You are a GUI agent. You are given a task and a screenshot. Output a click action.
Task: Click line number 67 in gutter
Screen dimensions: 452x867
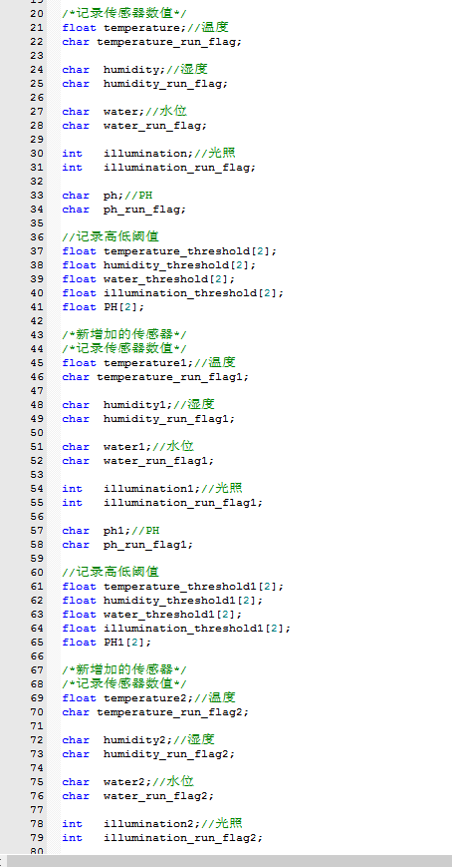coord(37,670)
